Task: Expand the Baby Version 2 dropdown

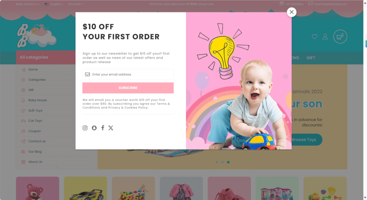Action: click(28, 4)
